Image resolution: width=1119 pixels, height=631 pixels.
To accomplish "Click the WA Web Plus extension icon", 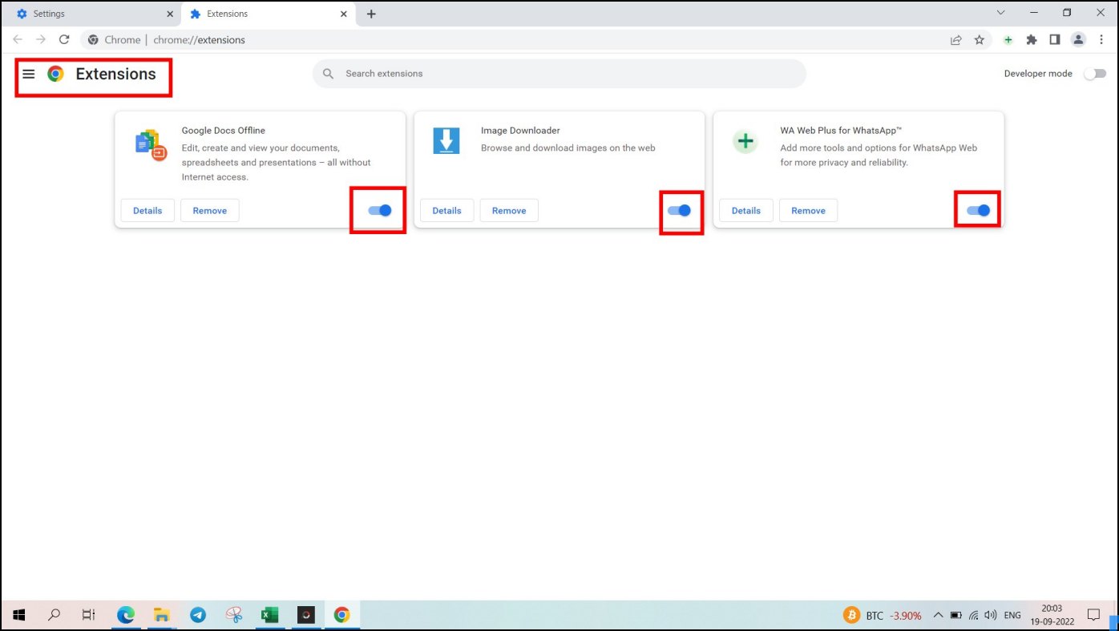I will (x=745, y=142).
